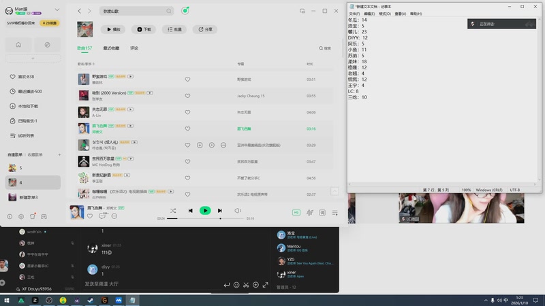Open the game controller icon in sidebar
The height and width of the screenshot is (306, 545).
pos(44,216)
